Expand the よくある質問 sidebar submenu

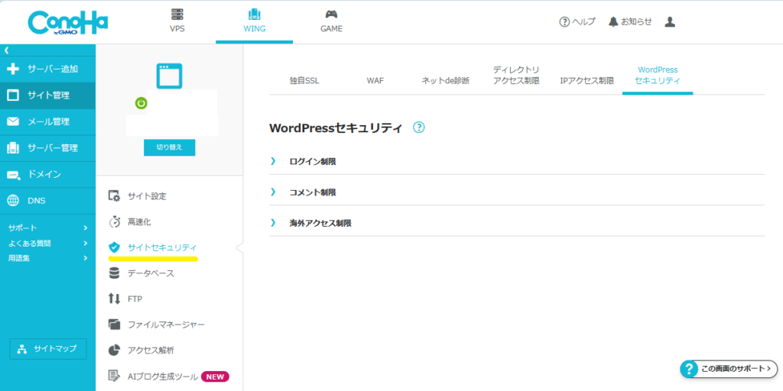click(47, 244)
